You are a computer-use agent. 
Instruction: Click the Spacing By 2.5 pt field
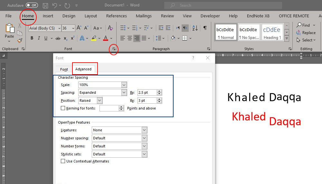(147, 92)
